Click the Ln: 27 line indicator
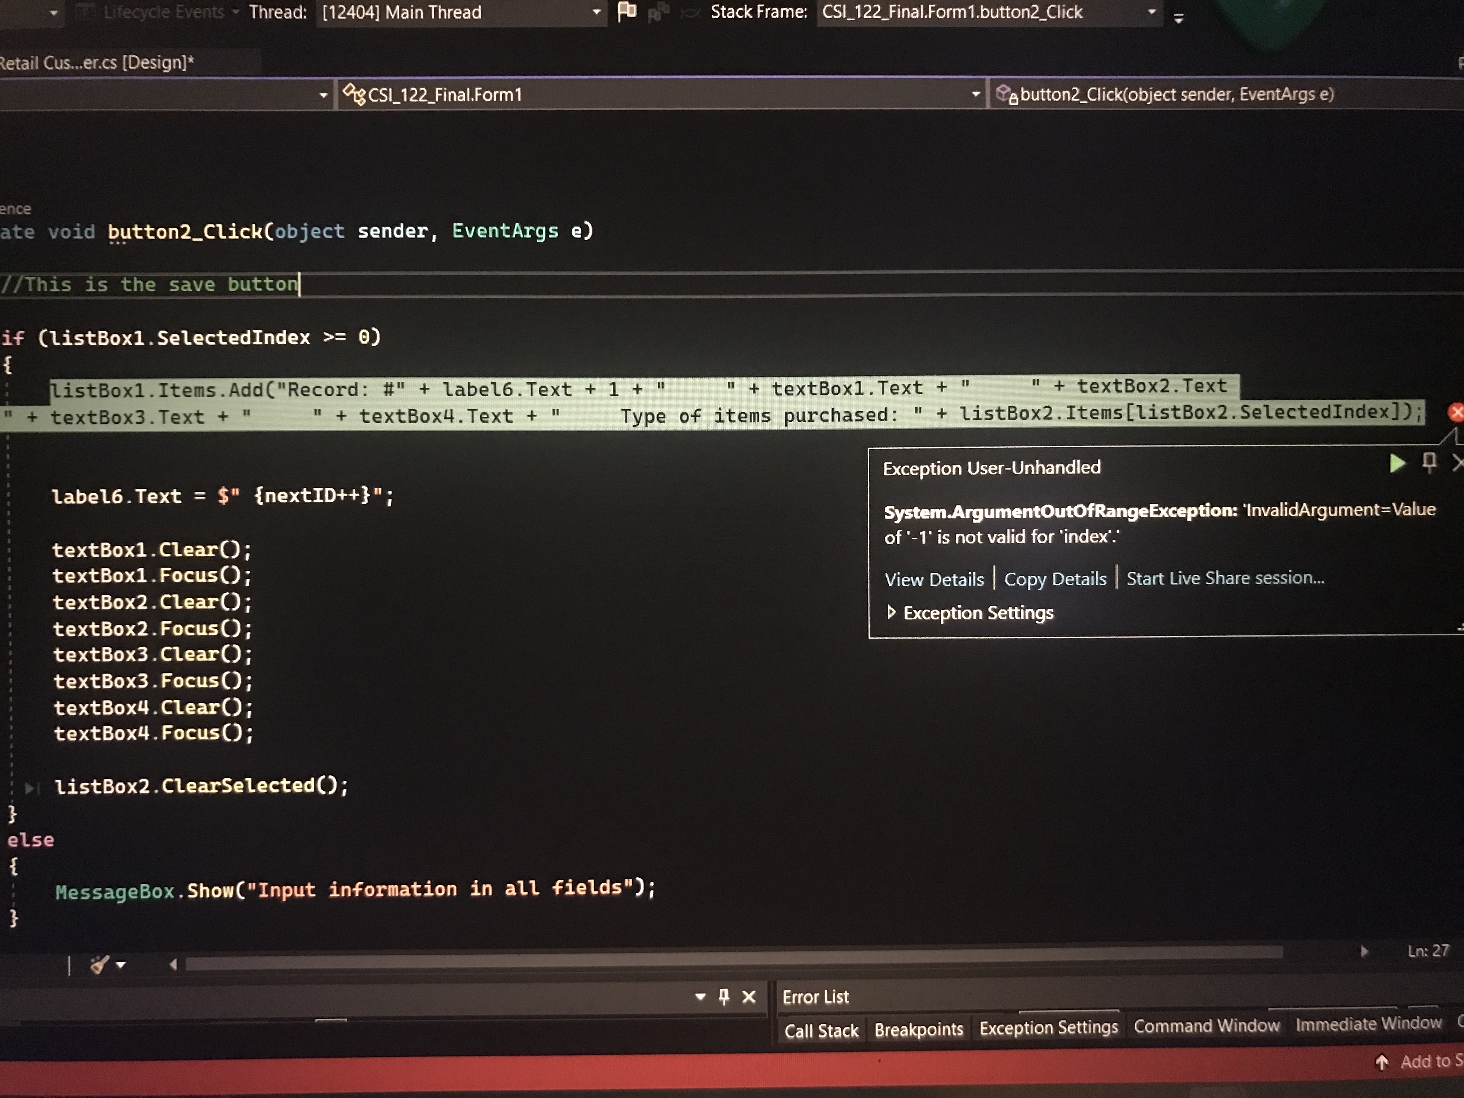 pos(1428,951)
